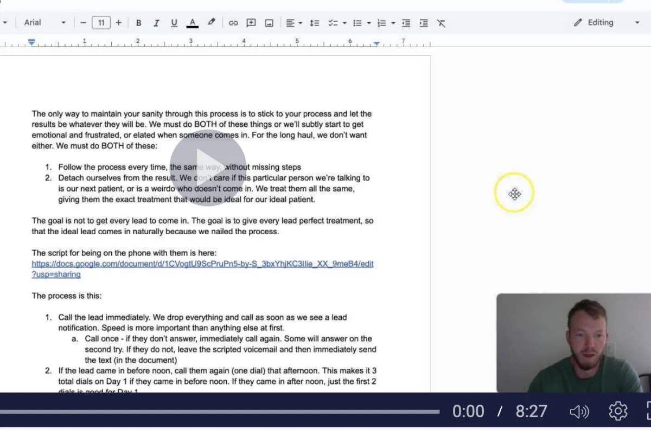Toggle the video volume speaker icon

coord(579,412)
